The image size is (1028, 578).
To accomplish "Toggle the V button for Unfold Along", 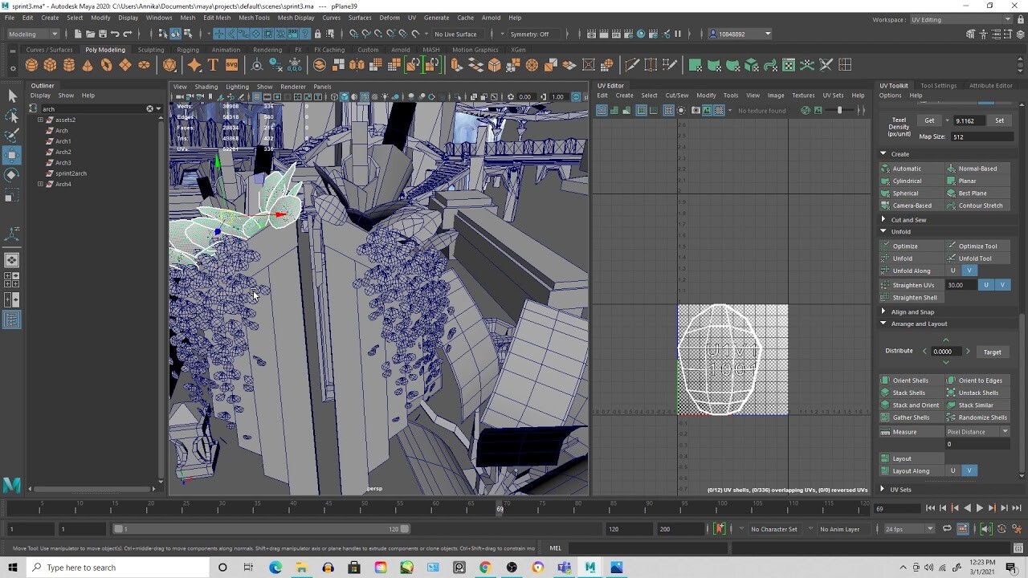I will [x=969, y=271].
